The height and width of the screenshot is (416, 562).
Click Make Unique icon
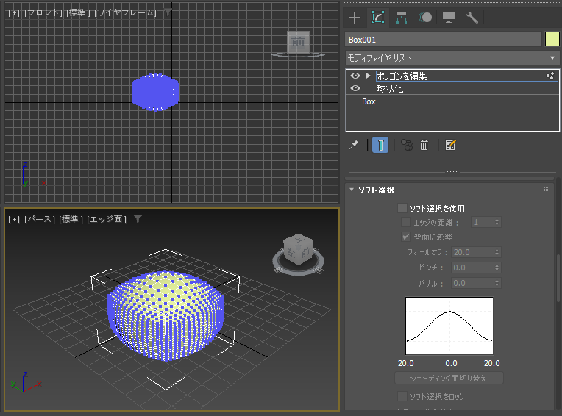click(x=407, y=145)
